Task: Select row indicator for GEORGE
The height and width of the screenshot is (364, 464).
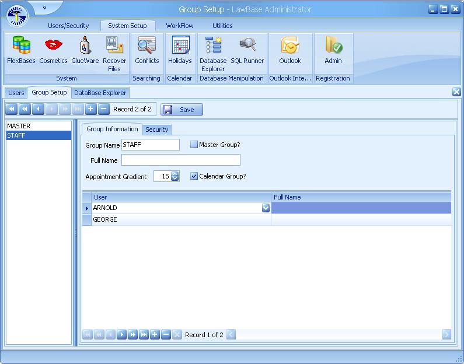Action: pos(87,219)
